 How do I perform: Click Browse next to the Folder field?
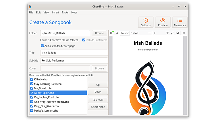(99, 33)
